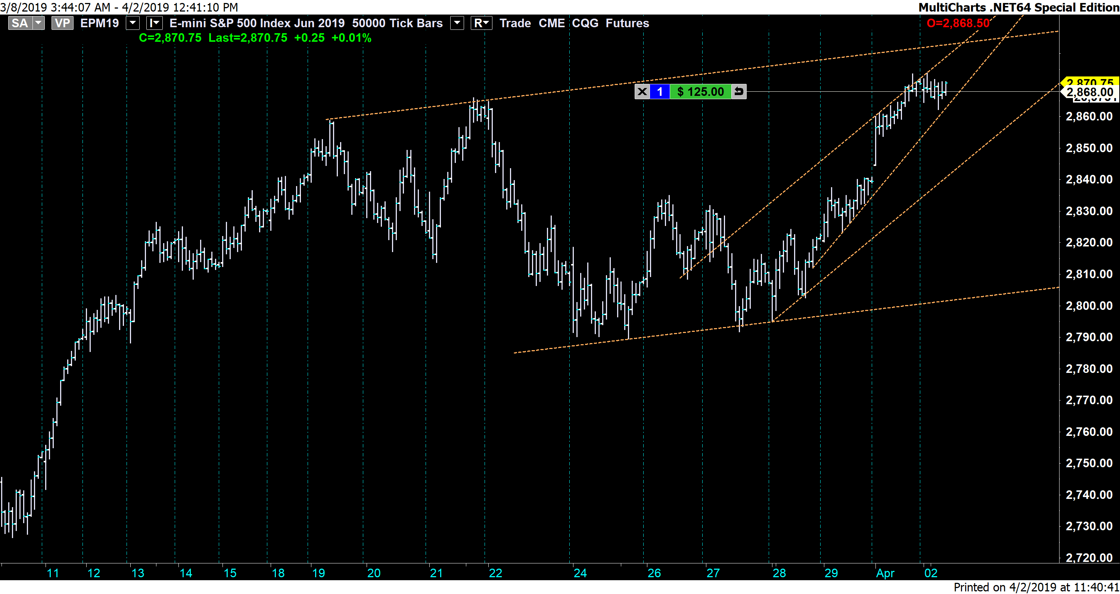Reverse position using the arrow icon

(739, 92)
